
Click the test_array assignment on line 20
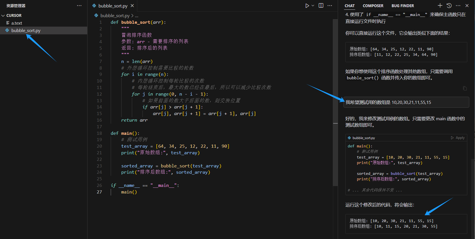click(x=175, y=146)
